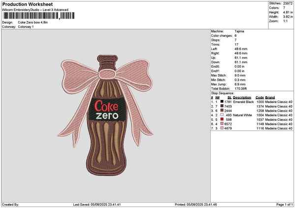Select the 'Up:' label
Viewport: 295px width, 208px height.
click(x=213, y=58)
